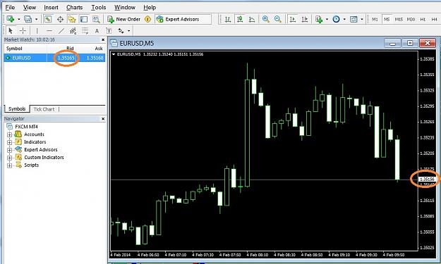This screenshot has width=441, height=264.
Task: Toggle the Navigator folder-star icon
Action: click(x=72, y=19)
